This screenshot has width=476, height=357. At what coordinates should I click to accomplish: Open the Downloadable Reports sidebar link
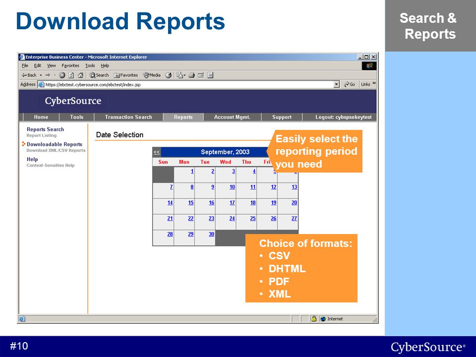tap(55, 144)
